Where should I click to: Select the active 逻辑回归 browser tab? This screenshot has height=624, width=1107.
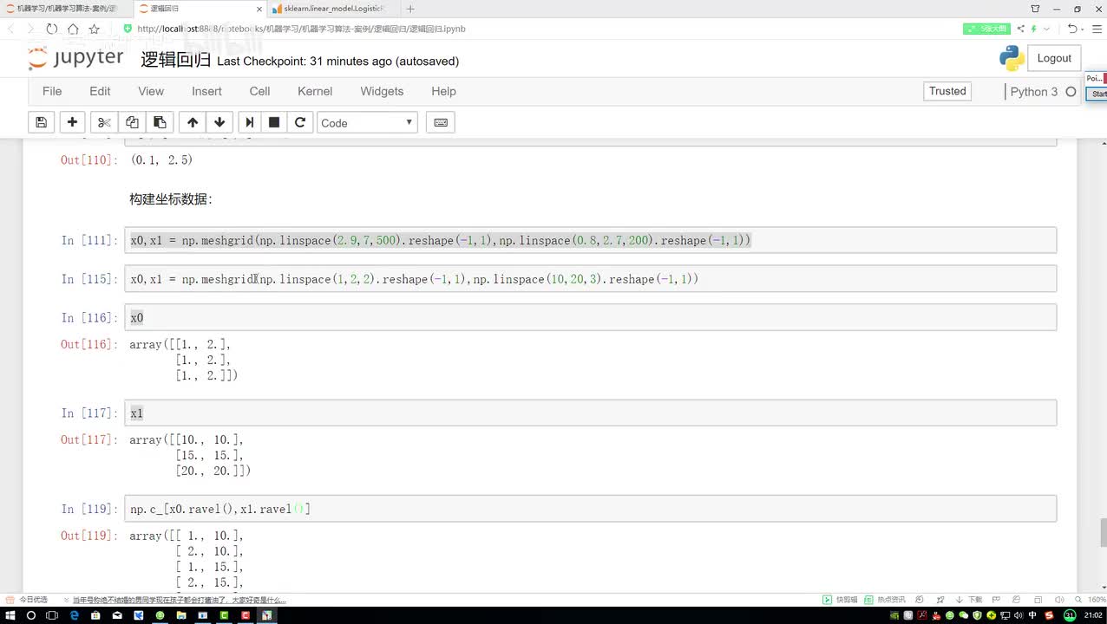(x=200, y=8)
